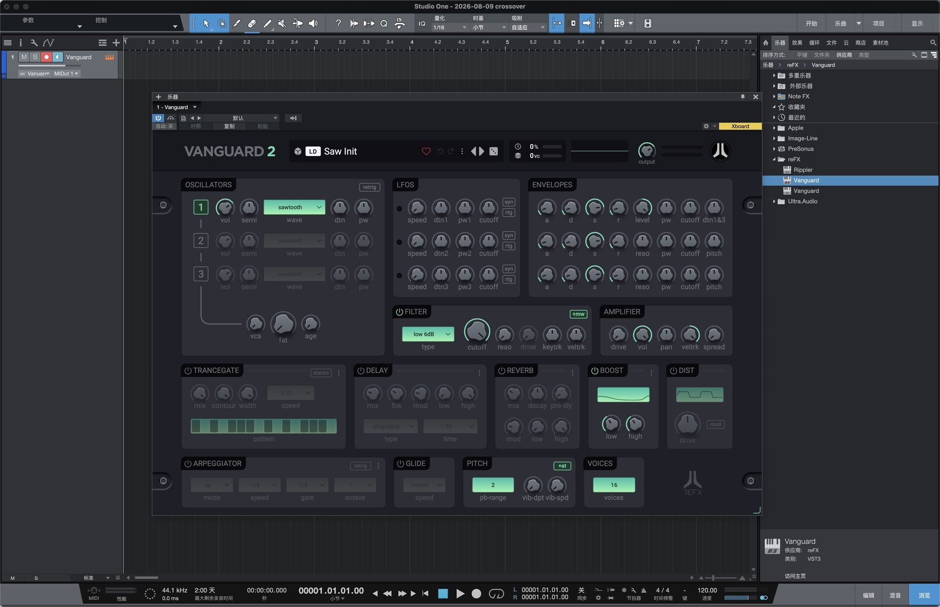Click the oscillator fat knob

283,324
